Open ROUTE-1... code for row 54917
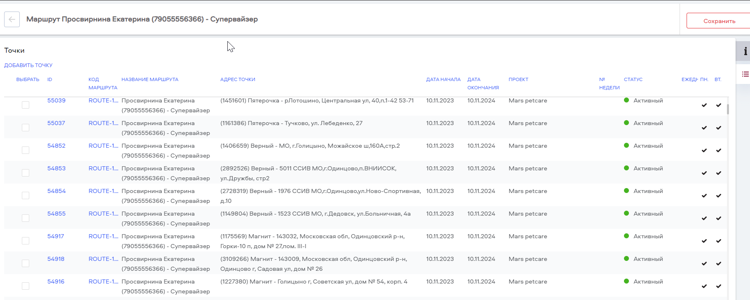The height and width of the screenshot is (300, 750). pos(103,236)
